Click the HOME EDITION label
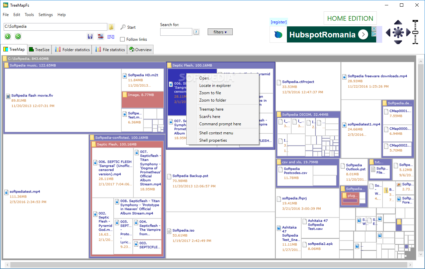Screen dimensions: 425x269 point(350,18)
